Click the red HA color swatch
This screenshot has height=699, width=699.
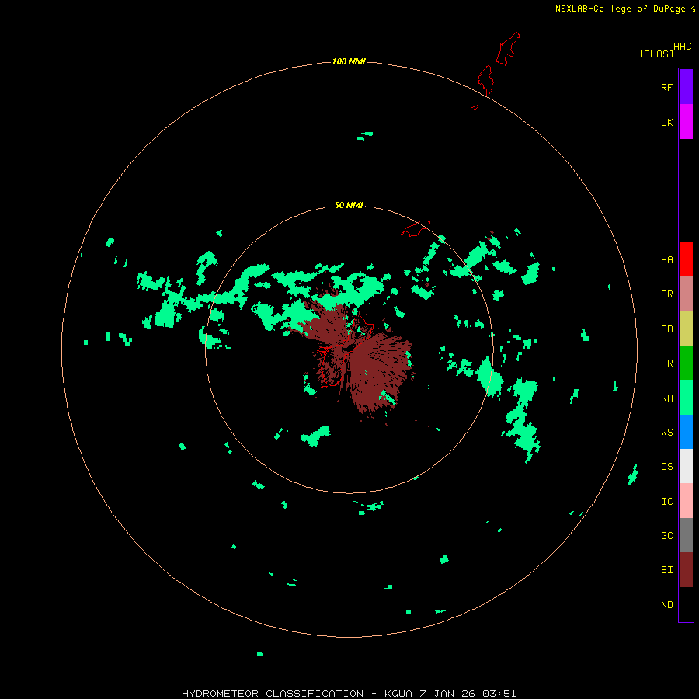[x=686, y=259]
